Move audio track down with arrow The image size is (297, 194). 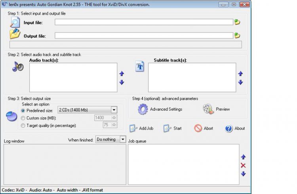coord(122,82)
